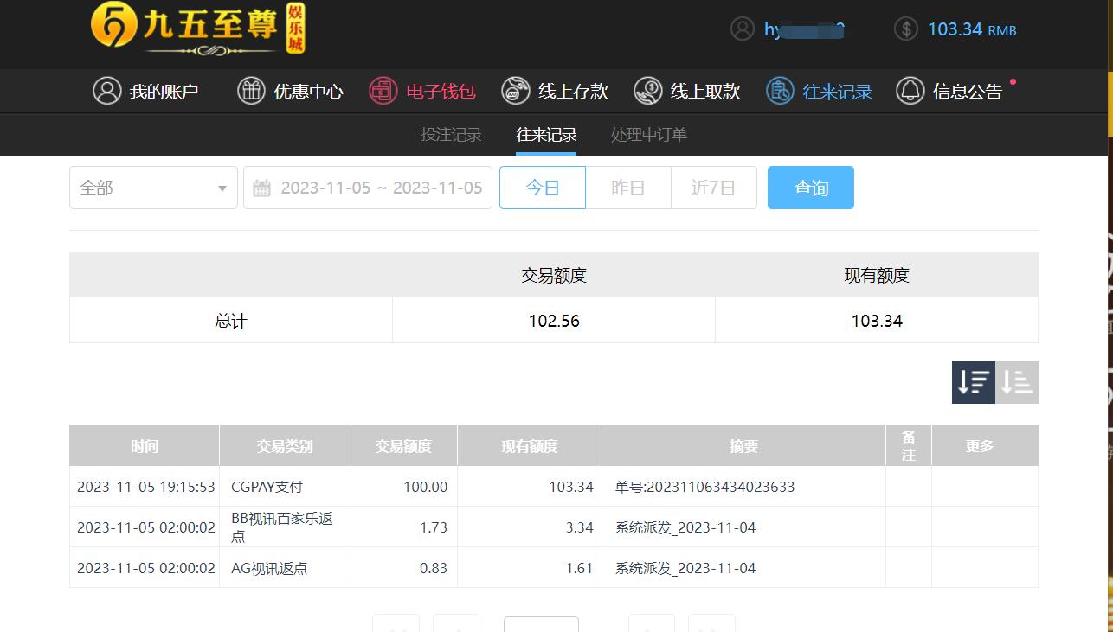Click the 0.83 transaction amount
The width and height of the screenshot is (1113, 632).
pos(434,568)
